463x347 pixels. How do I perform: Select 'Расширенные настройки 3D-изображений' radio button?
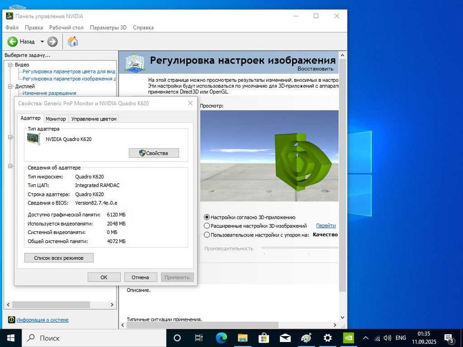point(207,226)
